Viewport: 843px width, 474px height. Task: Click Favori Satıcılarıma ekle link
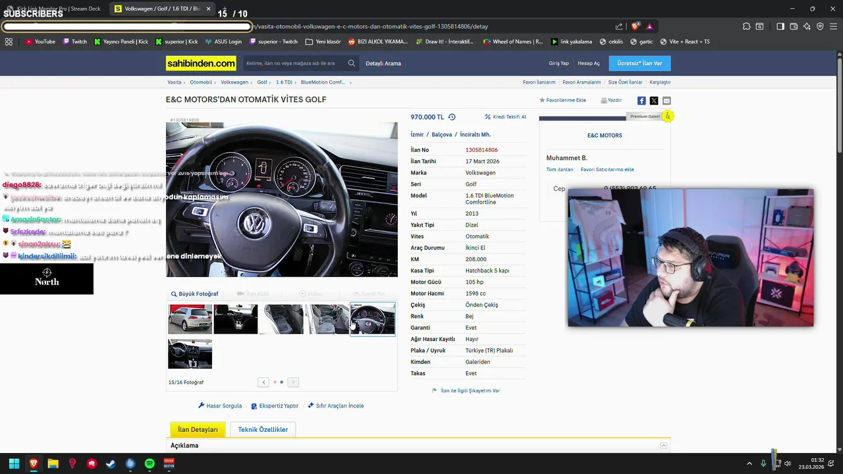coord(607,169)
